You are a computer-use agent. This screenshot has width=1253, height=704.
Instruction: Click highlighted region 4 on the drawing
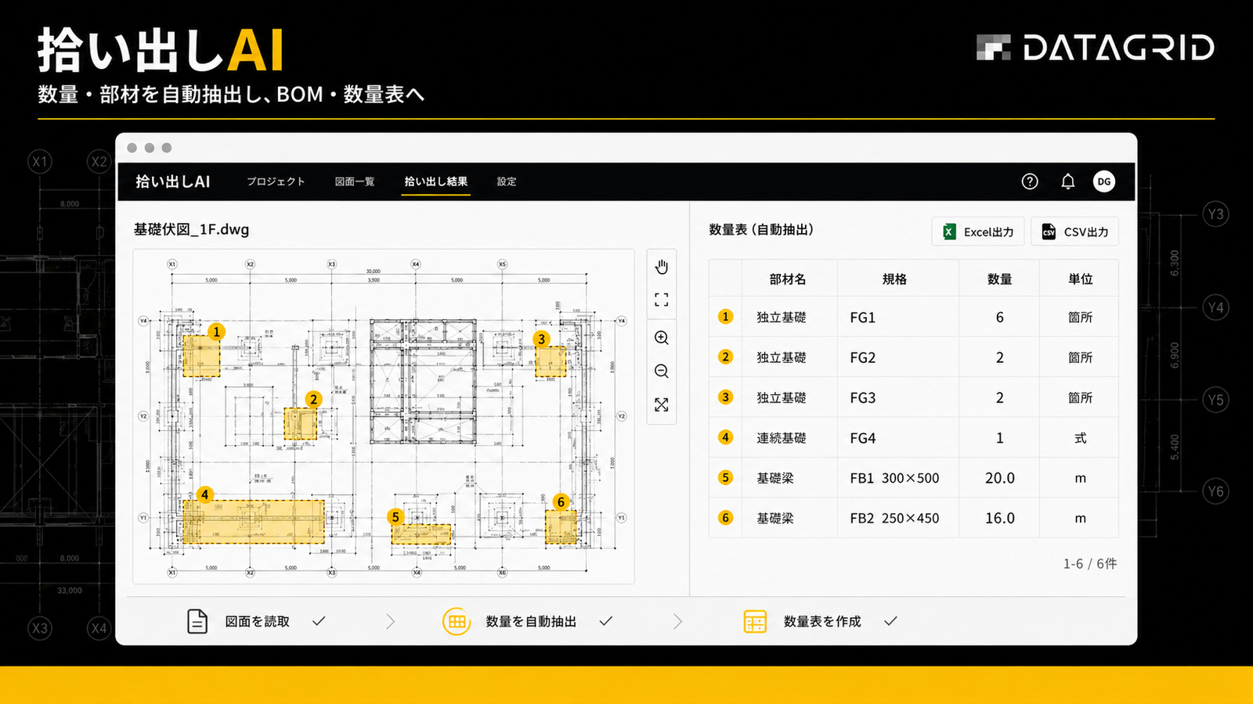pos(253,522)
